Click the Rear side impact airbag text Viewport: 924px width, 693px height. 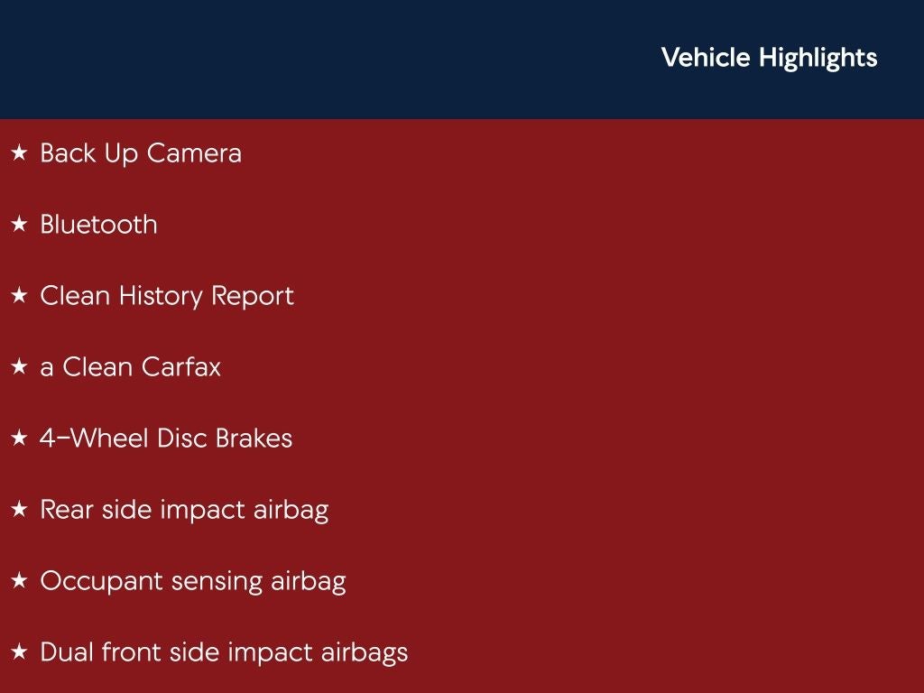tap(184, 510)
